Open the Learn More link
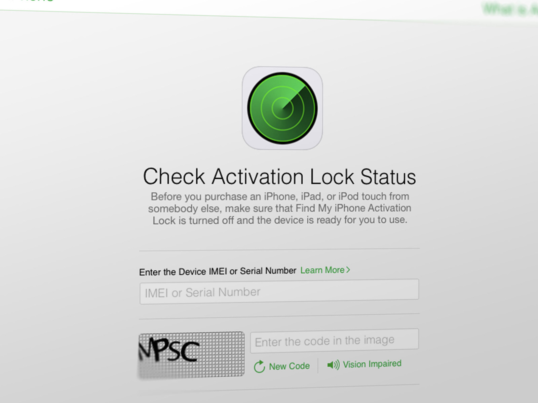The height and width of the screenshot is (403, 538). (x=325, y=270)
